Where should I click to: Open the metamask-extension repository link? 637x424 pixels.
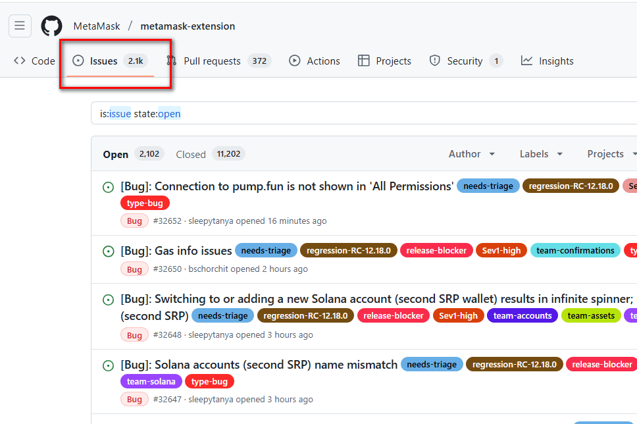(x=188, y=26)
